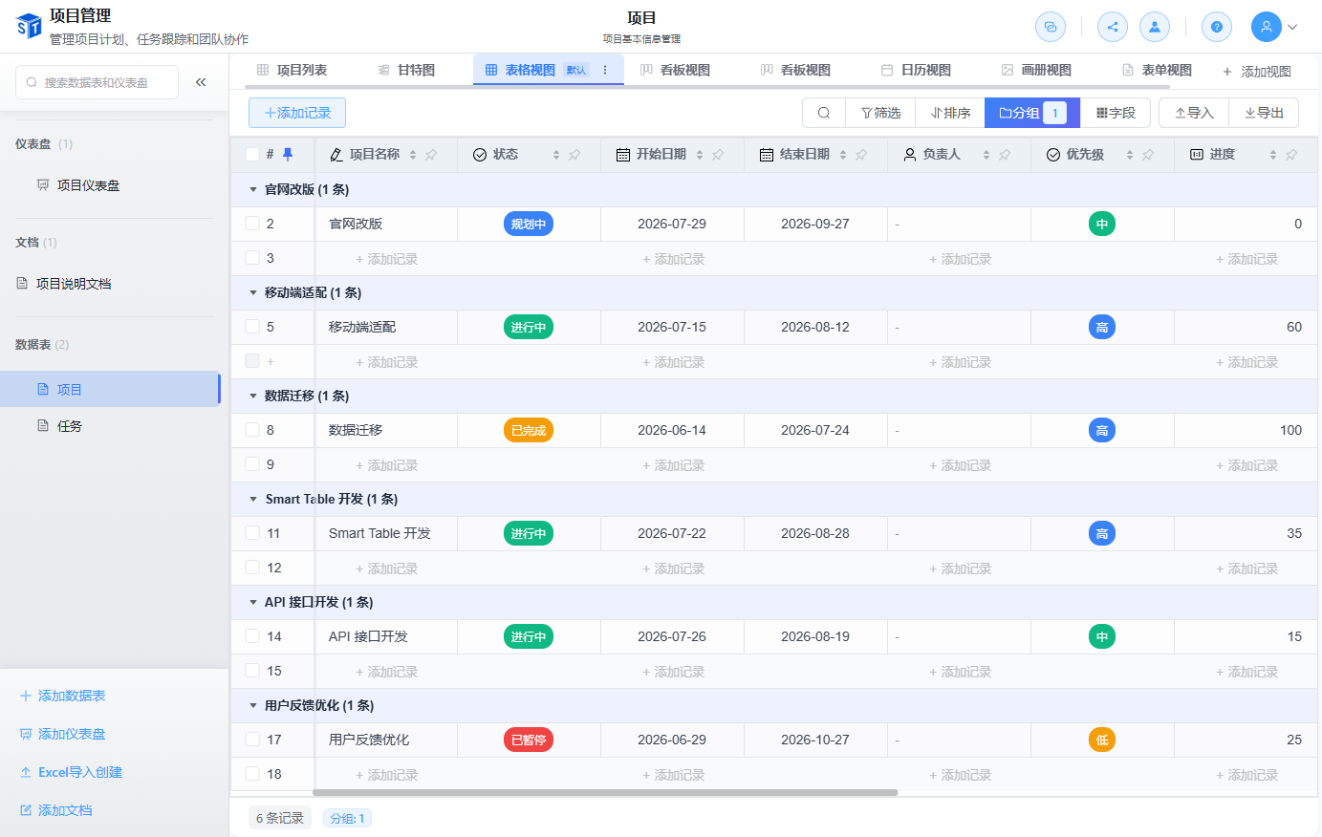Click the search magnifier button in toolbar
The width and height of the screenshot is (1322, 837).
[x=824, y=113]
